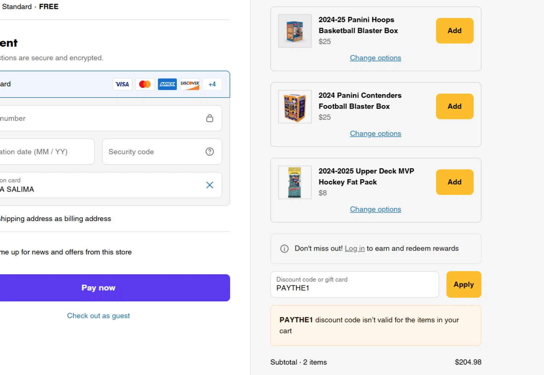Open Contenders Football Blaster Box thumbnail
Screen dimensions: 544x375
(294, 107)
